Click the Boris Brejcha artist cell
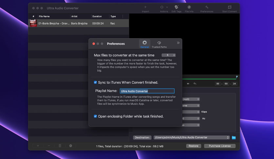Image resolution: width=274 pixels, height=159 pixels. coord(79,23)
